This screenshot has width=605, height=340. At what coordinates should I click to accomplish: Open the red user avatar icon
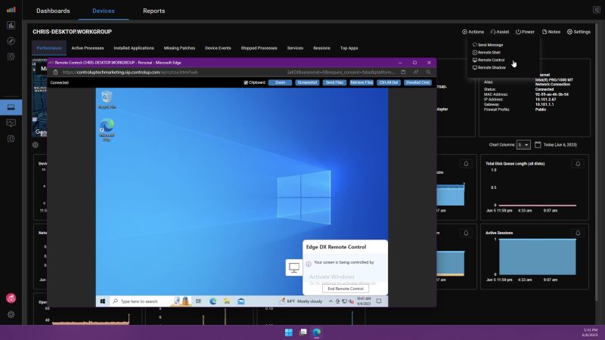click(x=11, y=298)
